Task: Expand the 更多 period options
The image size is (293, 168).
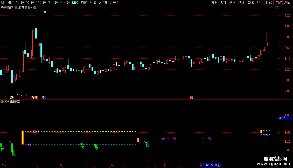Action: tap(114, 2)
